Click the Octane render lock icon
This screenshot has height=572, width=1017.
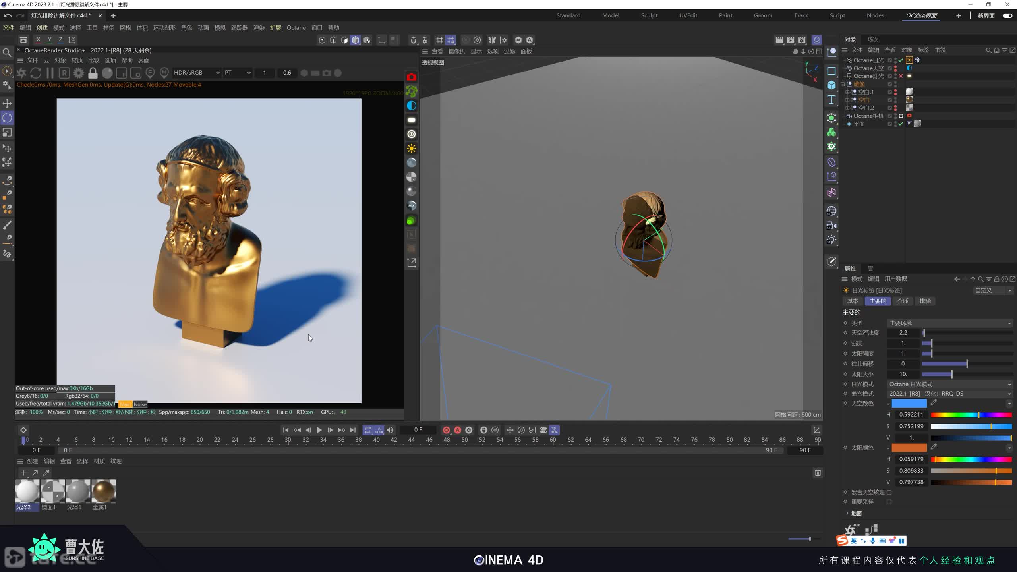click(93, 73)
